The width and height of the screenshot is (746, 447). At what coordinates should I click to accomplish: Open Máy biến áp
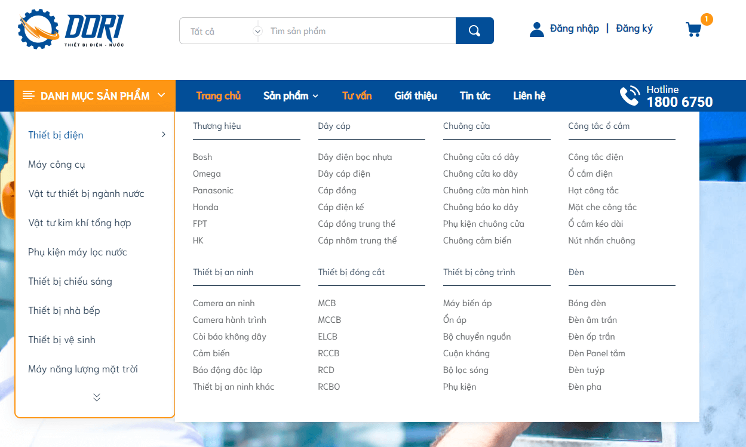(468, 303)
